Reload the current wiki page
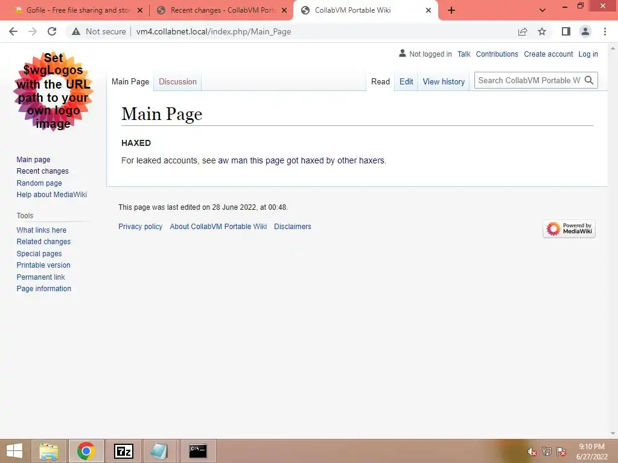Viewport: 618px width, 463px height. point(52,31)
